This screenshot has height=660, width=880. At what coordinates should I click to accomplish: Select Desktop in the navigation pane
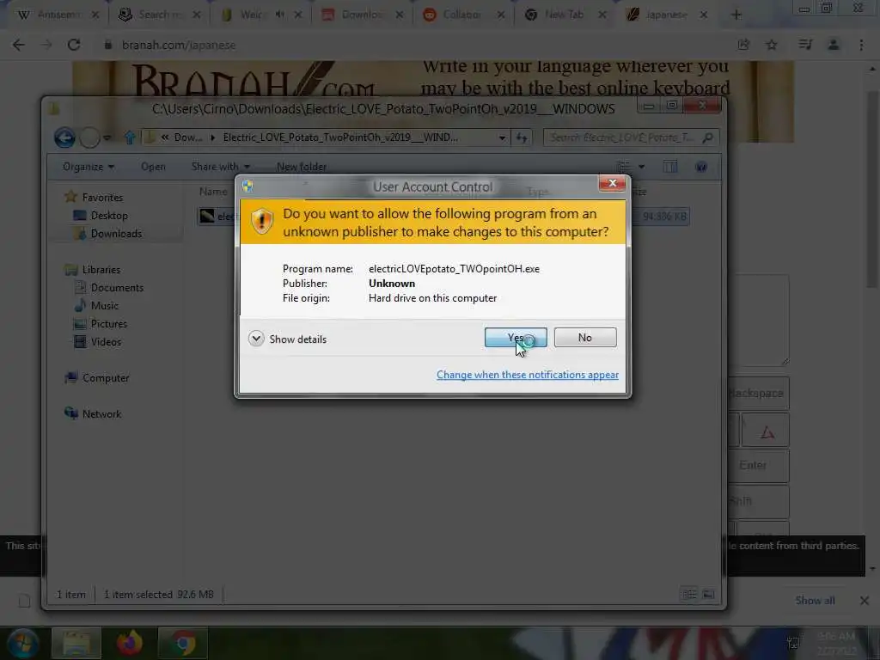pyautogui.click(x=109, y=216)
